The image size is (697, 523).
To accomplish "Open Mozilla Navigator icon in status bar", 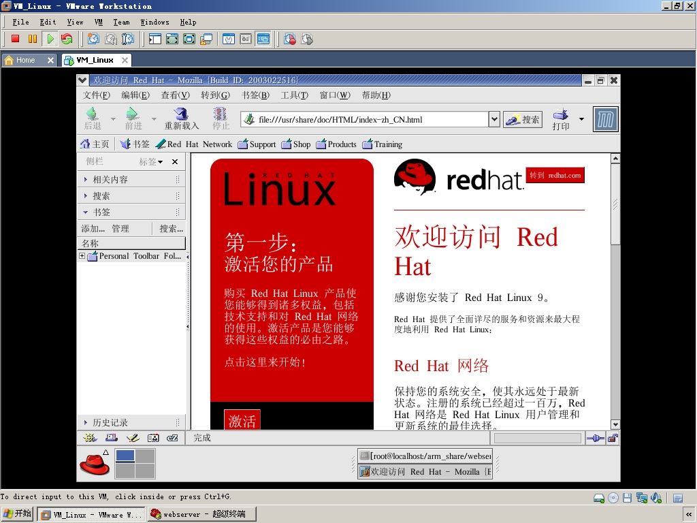I will point(90,438).
